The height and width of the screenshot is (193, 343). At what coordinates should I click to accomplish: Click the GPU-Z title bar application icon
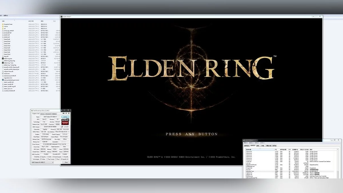[x=32, y=111]
